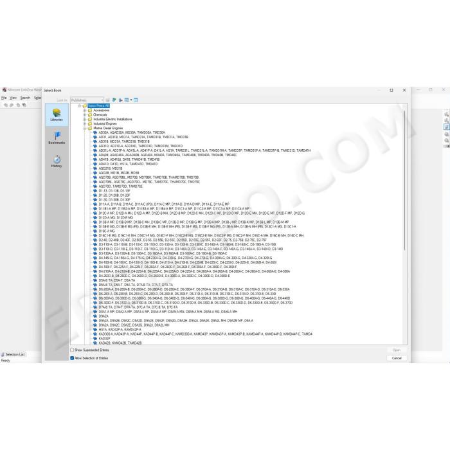
Task: Click Selection List icon in status area
Action: [3, 354]
